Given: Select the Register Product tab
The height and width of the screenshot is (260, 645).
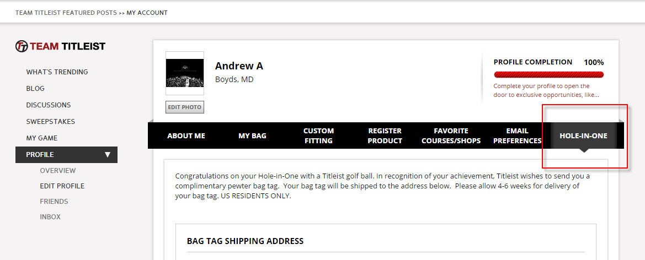Looking at the screenshot, I should (x=385, y=136).
